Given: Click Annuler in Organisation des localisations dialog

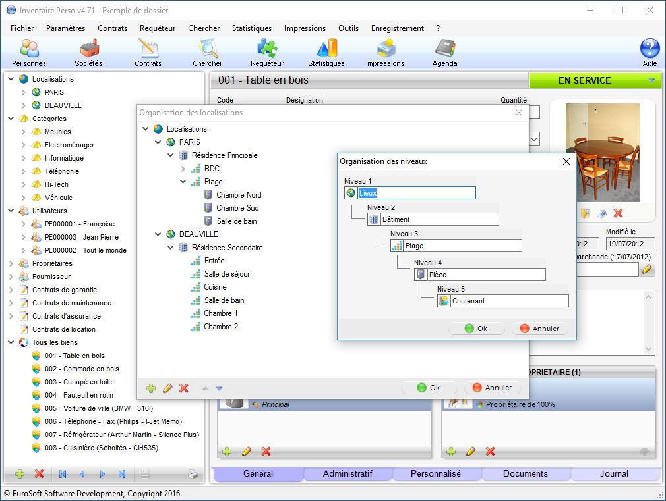Looking at the screenshot, I should (x=492, y=388).
